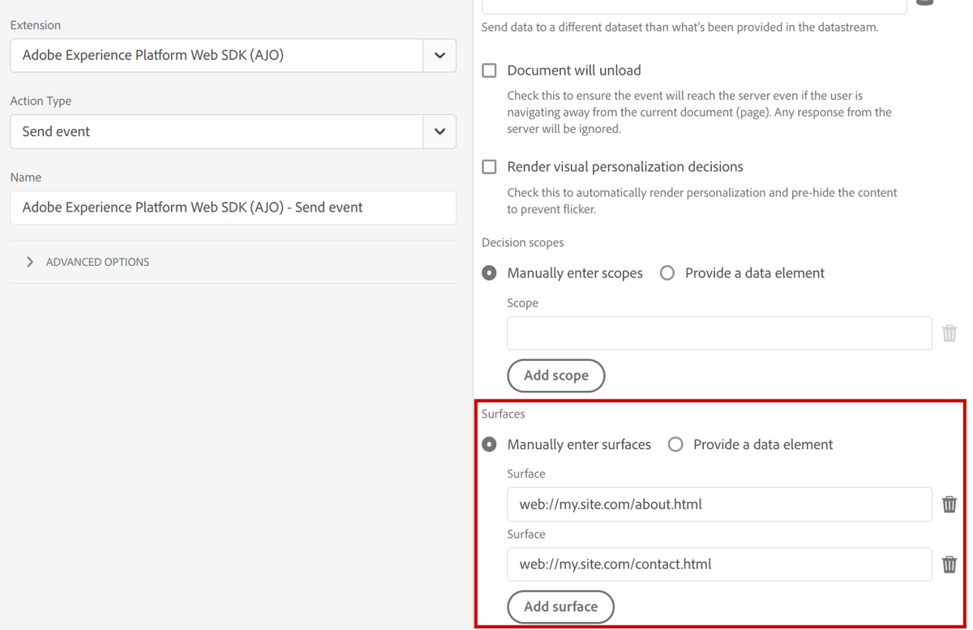Enable the Document will unload checkbox
973x630 pixels.
(489, 71)
